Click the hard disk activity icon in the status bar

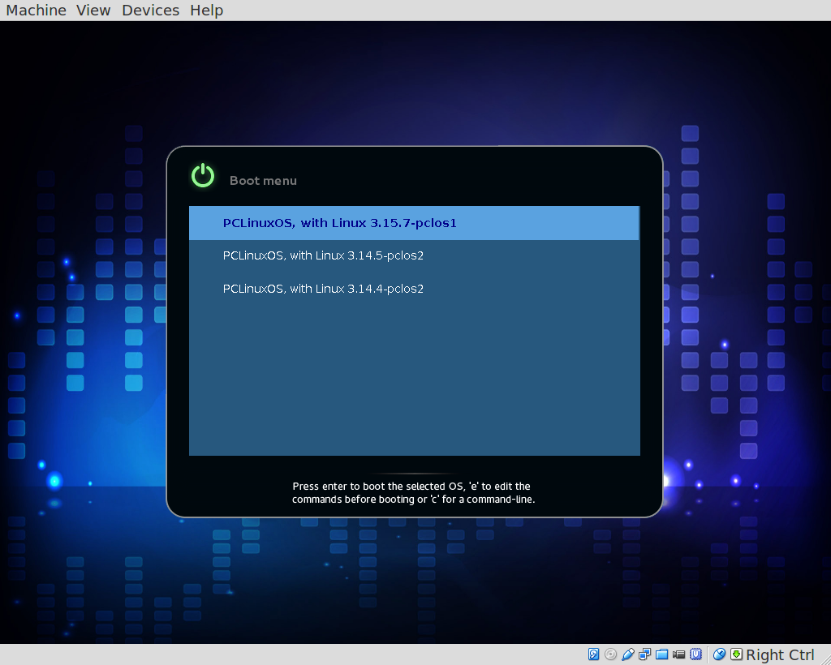pos(593,654)
